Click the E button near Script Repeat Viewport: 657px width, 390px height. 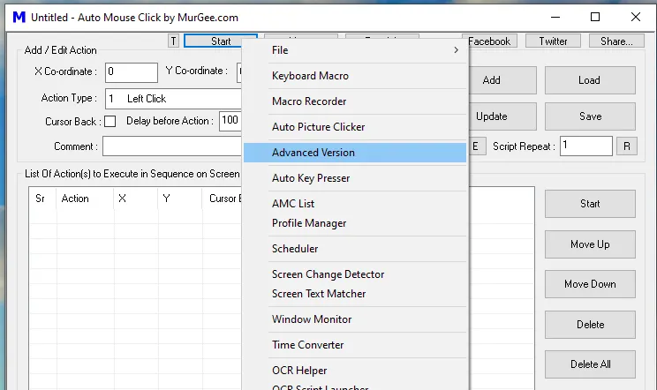(x=477, y=146)
